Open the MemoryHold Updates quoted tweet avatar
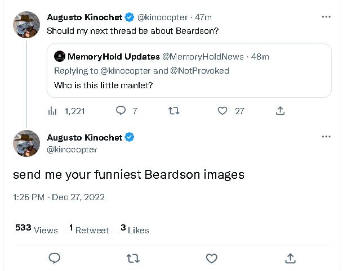The width and height of the screenshot is (356, 271). [60, 56]
